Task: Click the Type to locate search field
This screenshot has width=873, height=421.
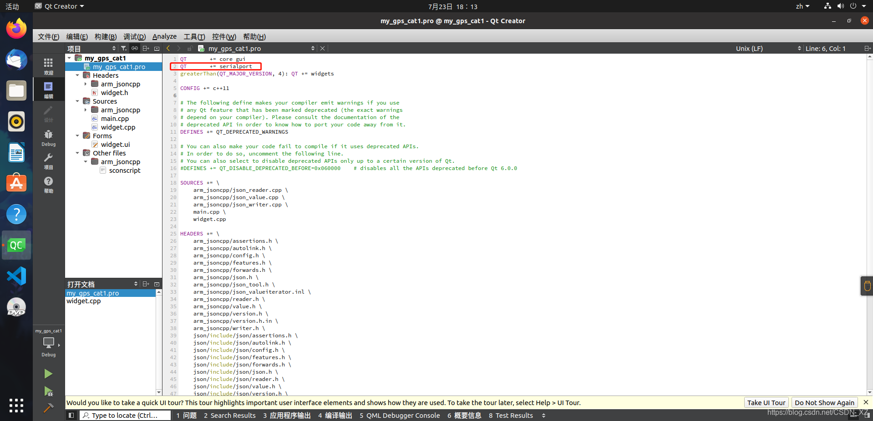Action: click(x=125, y=415)
